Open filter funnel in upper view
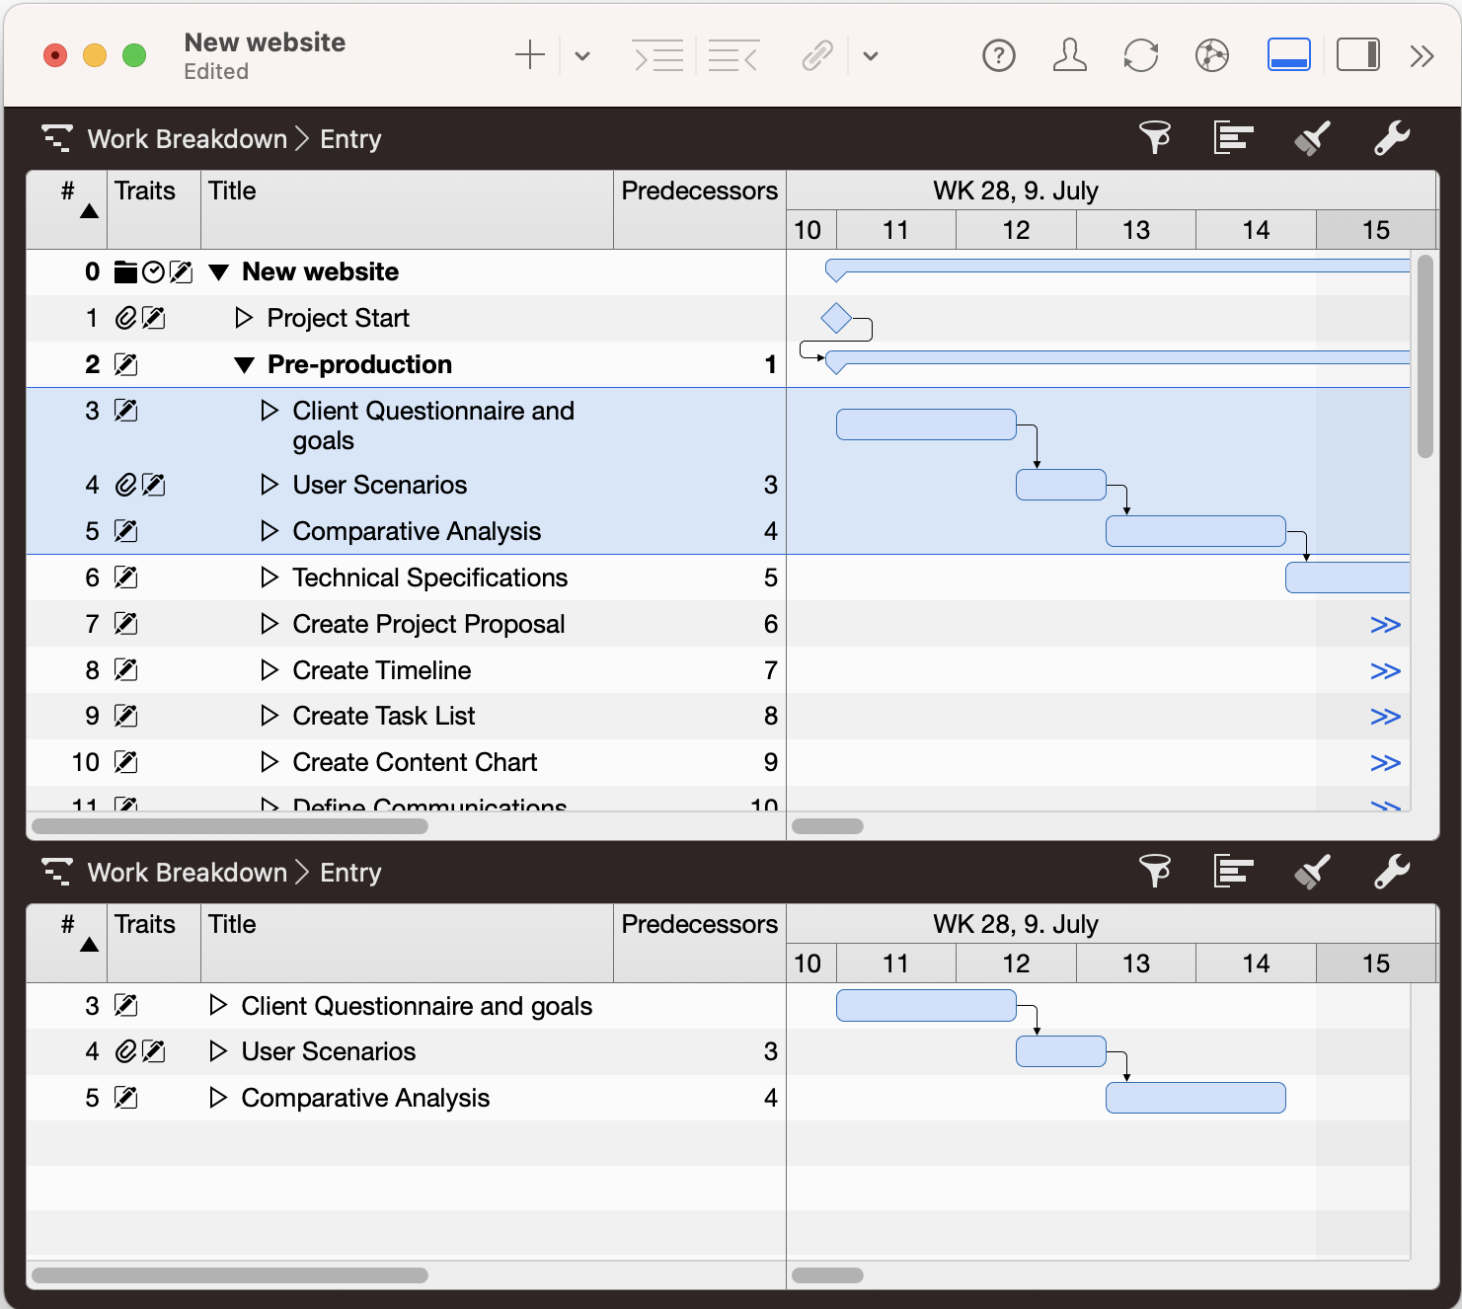The width and height of the screenshot is (1462, 1309). pos(1154,138)
